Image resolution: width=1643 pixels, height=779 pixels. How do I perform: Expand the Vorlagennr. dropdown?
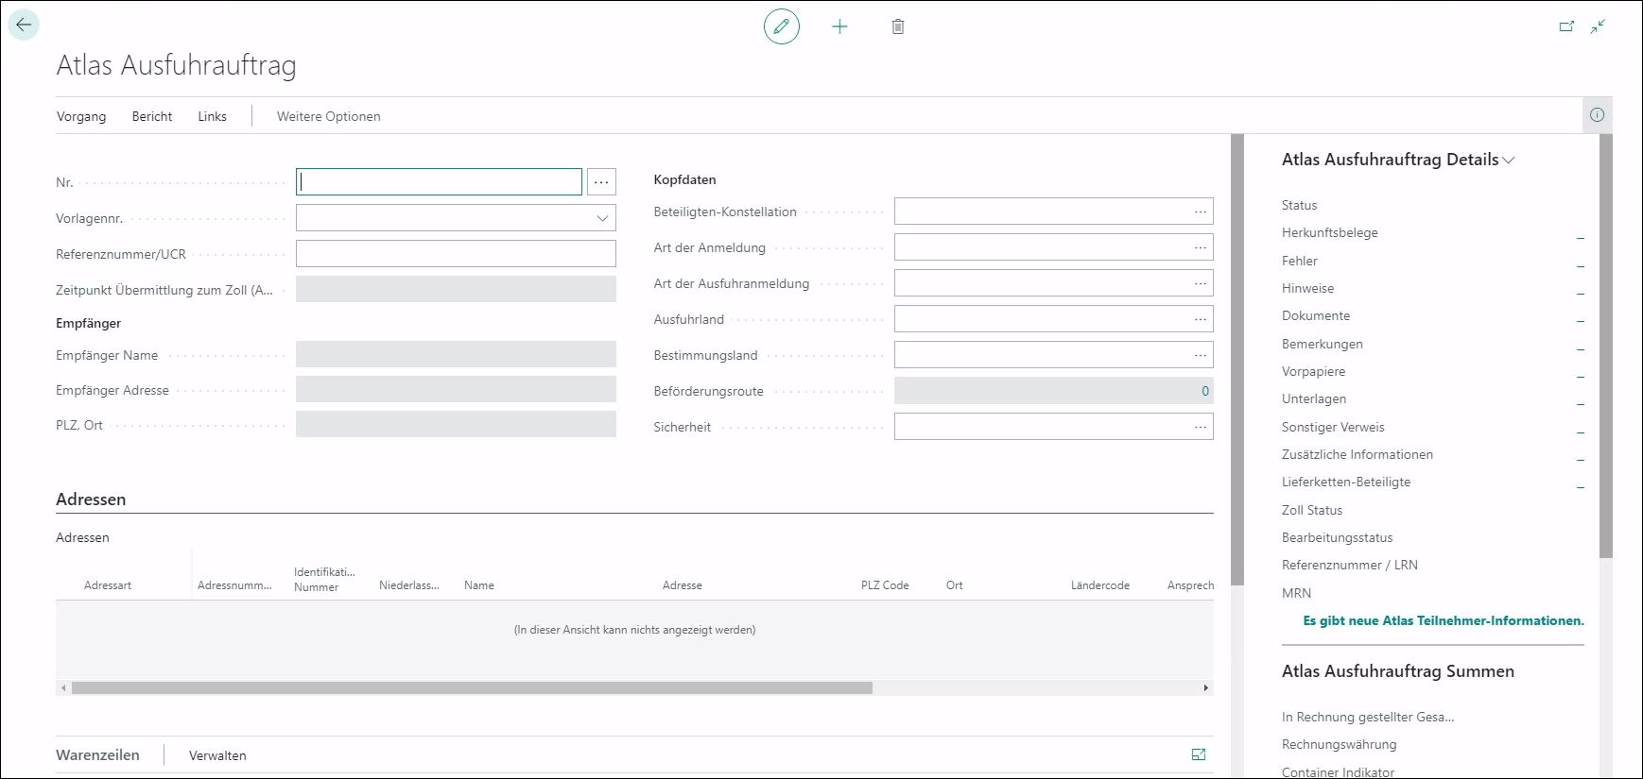point(602,218)
